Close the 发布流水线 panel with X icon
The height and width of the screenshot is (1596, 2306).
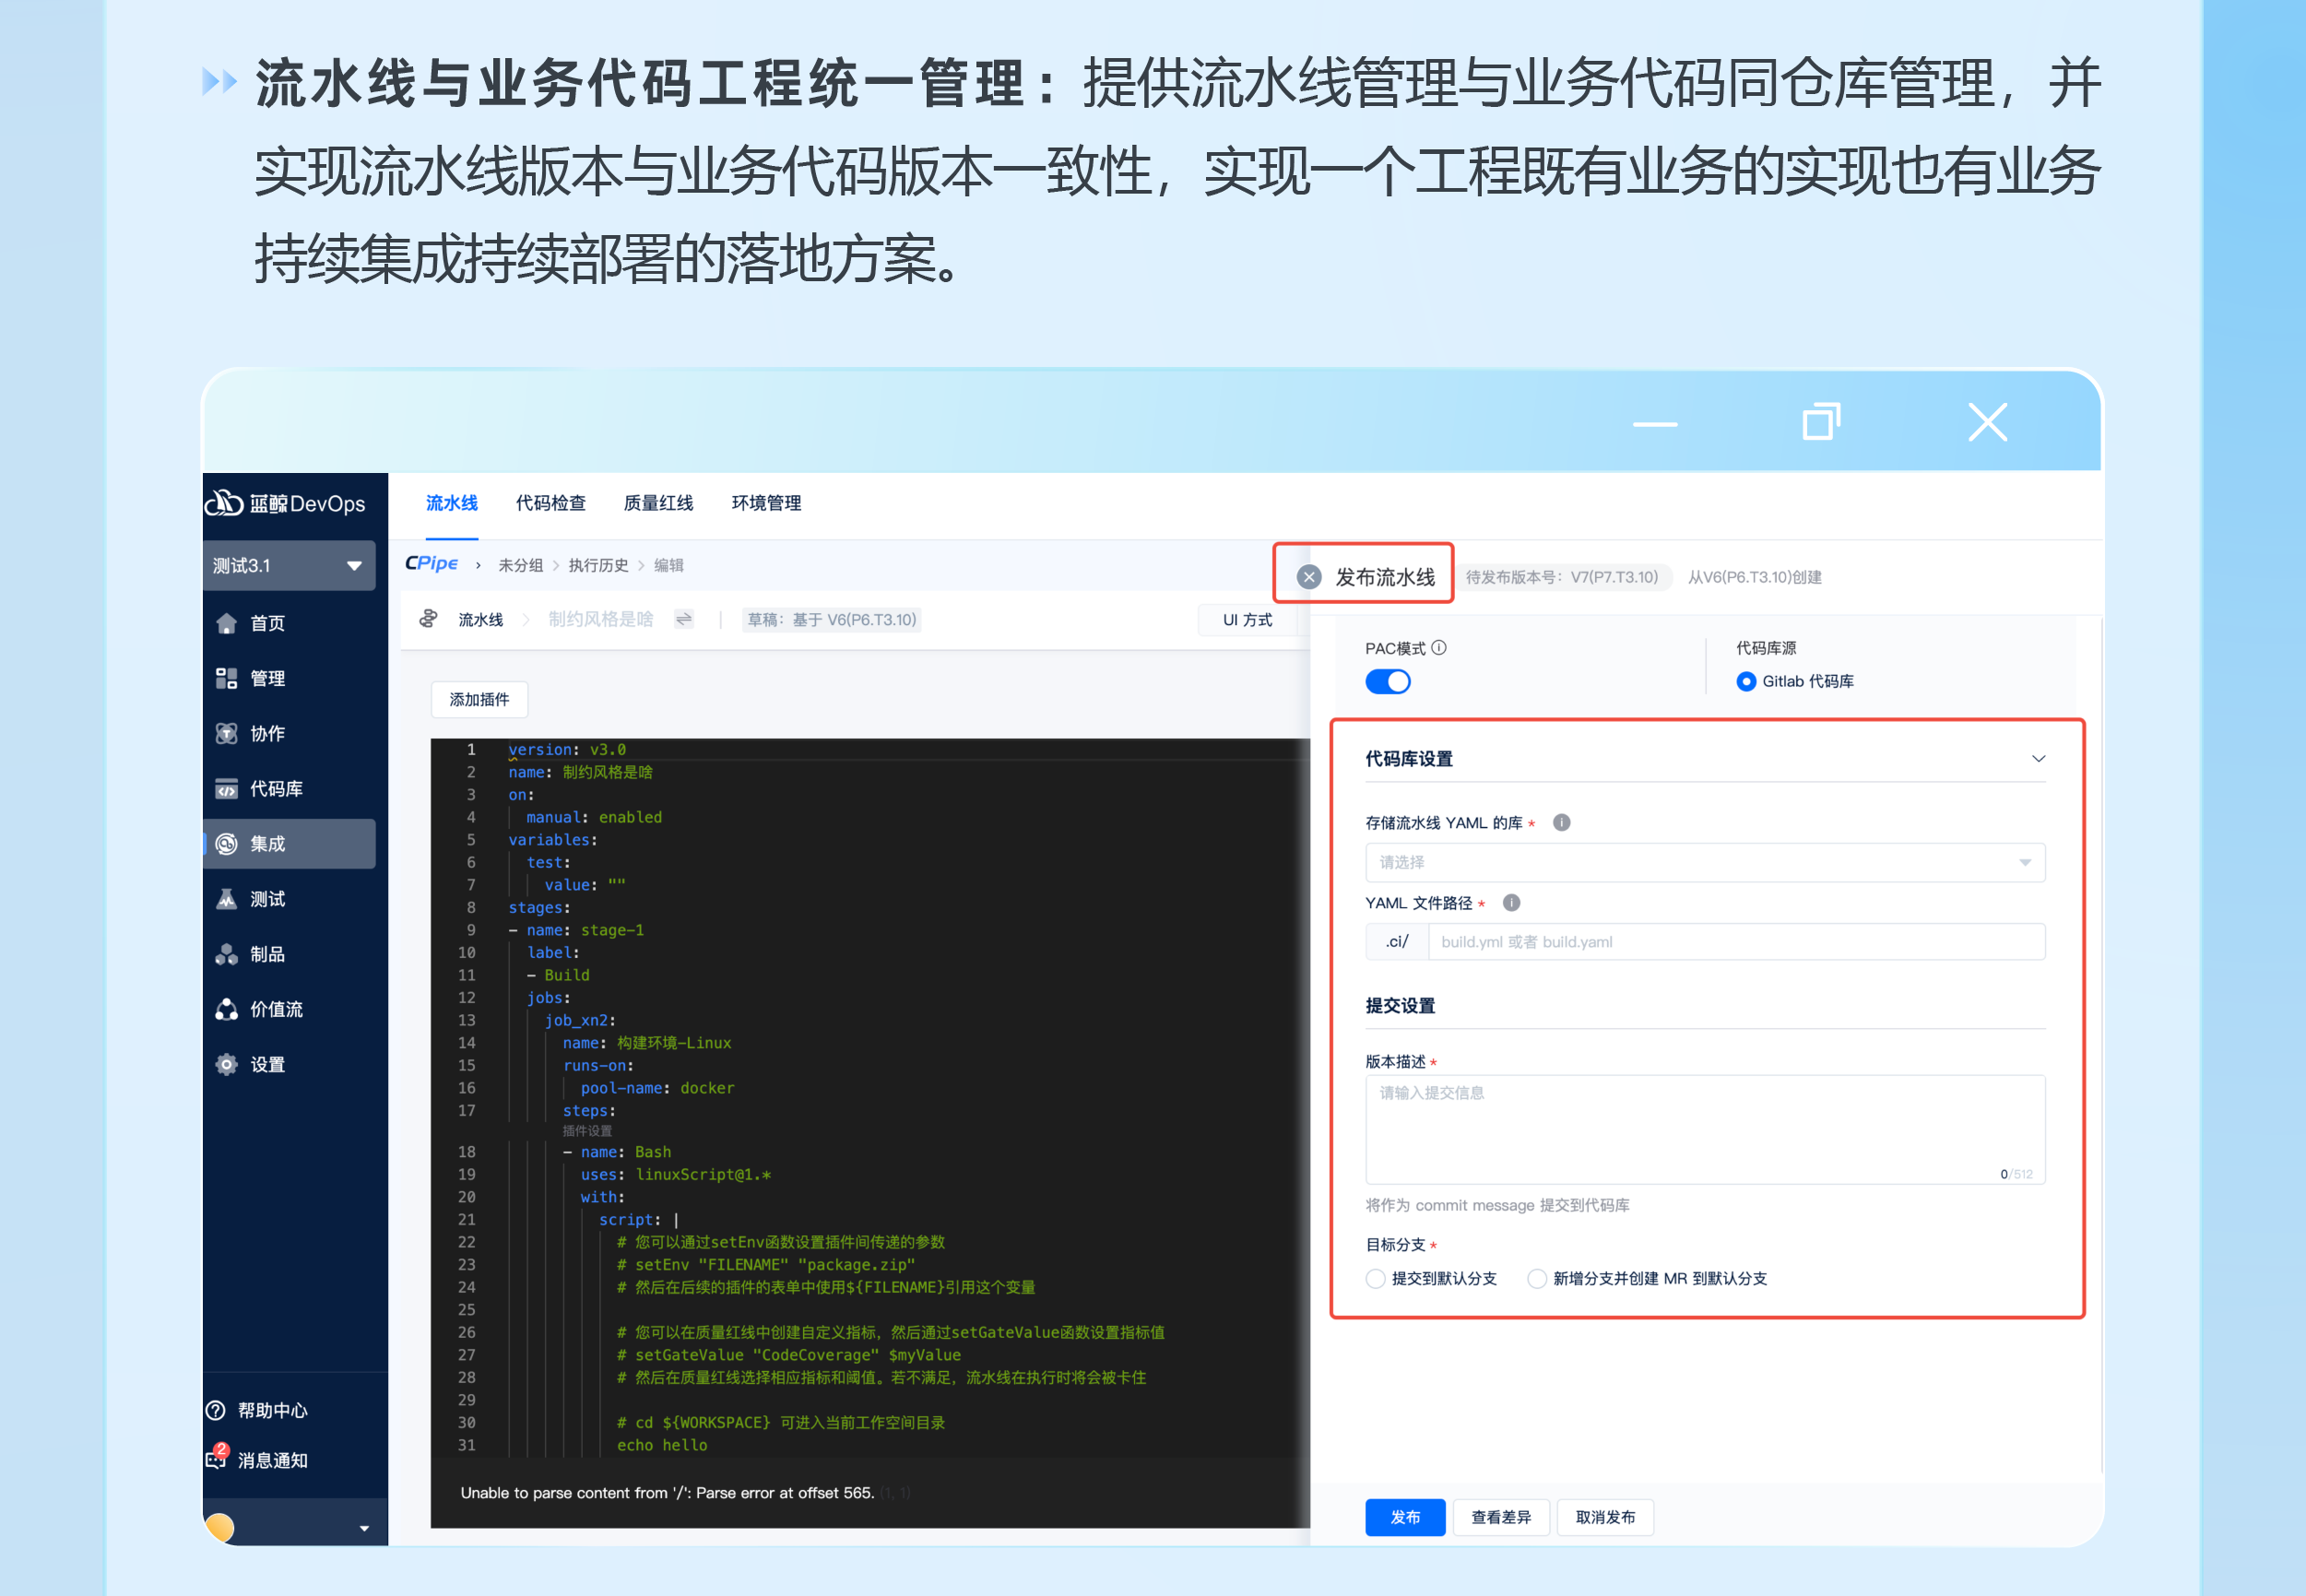(1309, 577)
